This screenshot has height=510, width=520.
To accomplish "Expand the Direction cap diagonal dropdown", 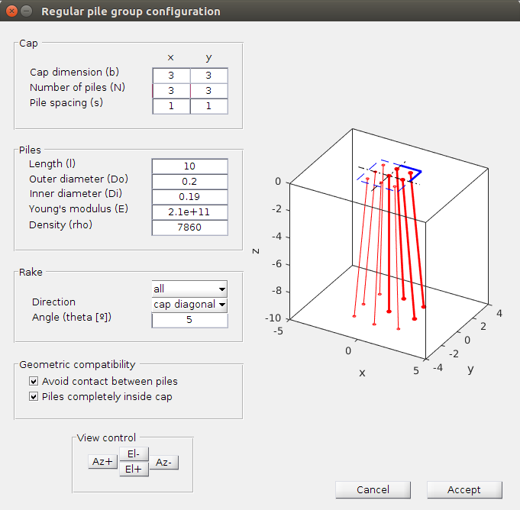I will point(189,305).
